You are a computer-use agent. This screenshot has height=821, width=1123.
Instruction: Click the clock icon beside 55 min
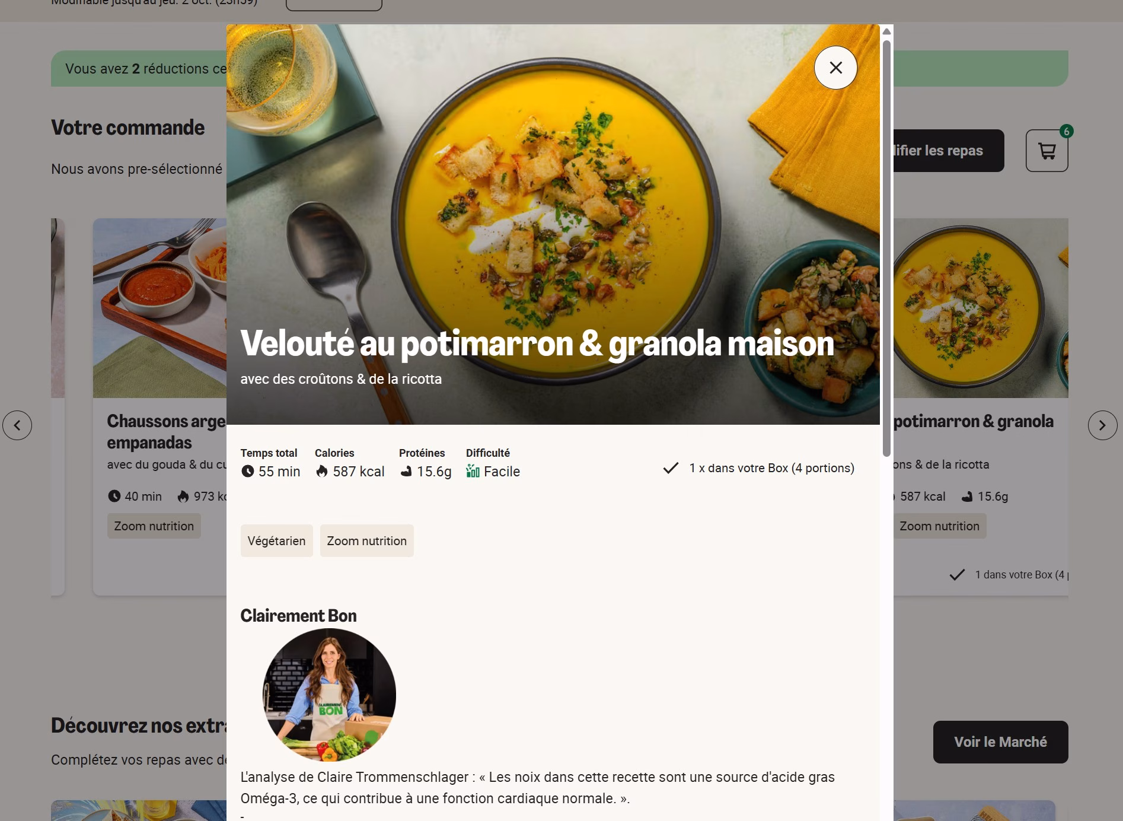click(x=248, y=472)
